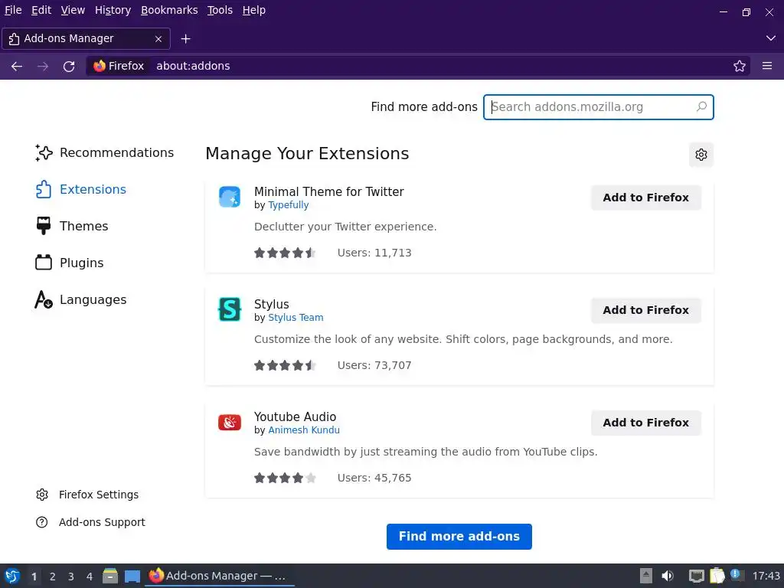
Task: Switch to workspace 2 in taskbar
Action: pos(53,577)
